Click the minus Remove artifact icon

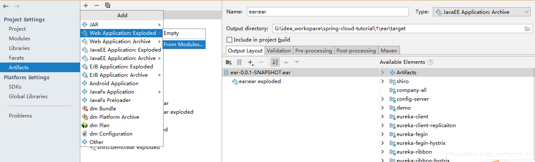tap(97, 5)
